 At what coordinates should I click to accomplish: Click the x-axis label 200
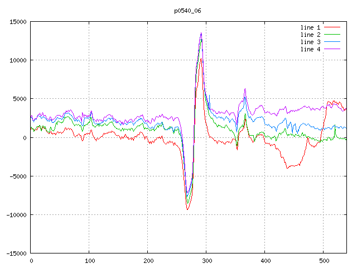[148, 261]
